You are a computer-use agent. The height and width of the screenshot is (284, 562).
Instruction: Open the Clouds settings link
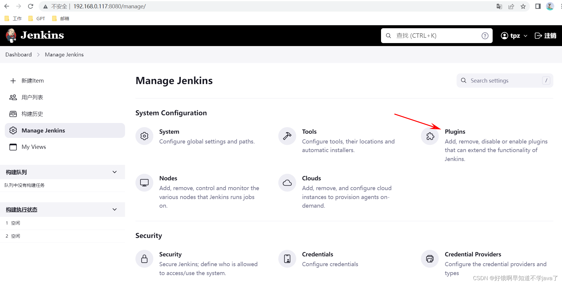(x=311, y=178)
